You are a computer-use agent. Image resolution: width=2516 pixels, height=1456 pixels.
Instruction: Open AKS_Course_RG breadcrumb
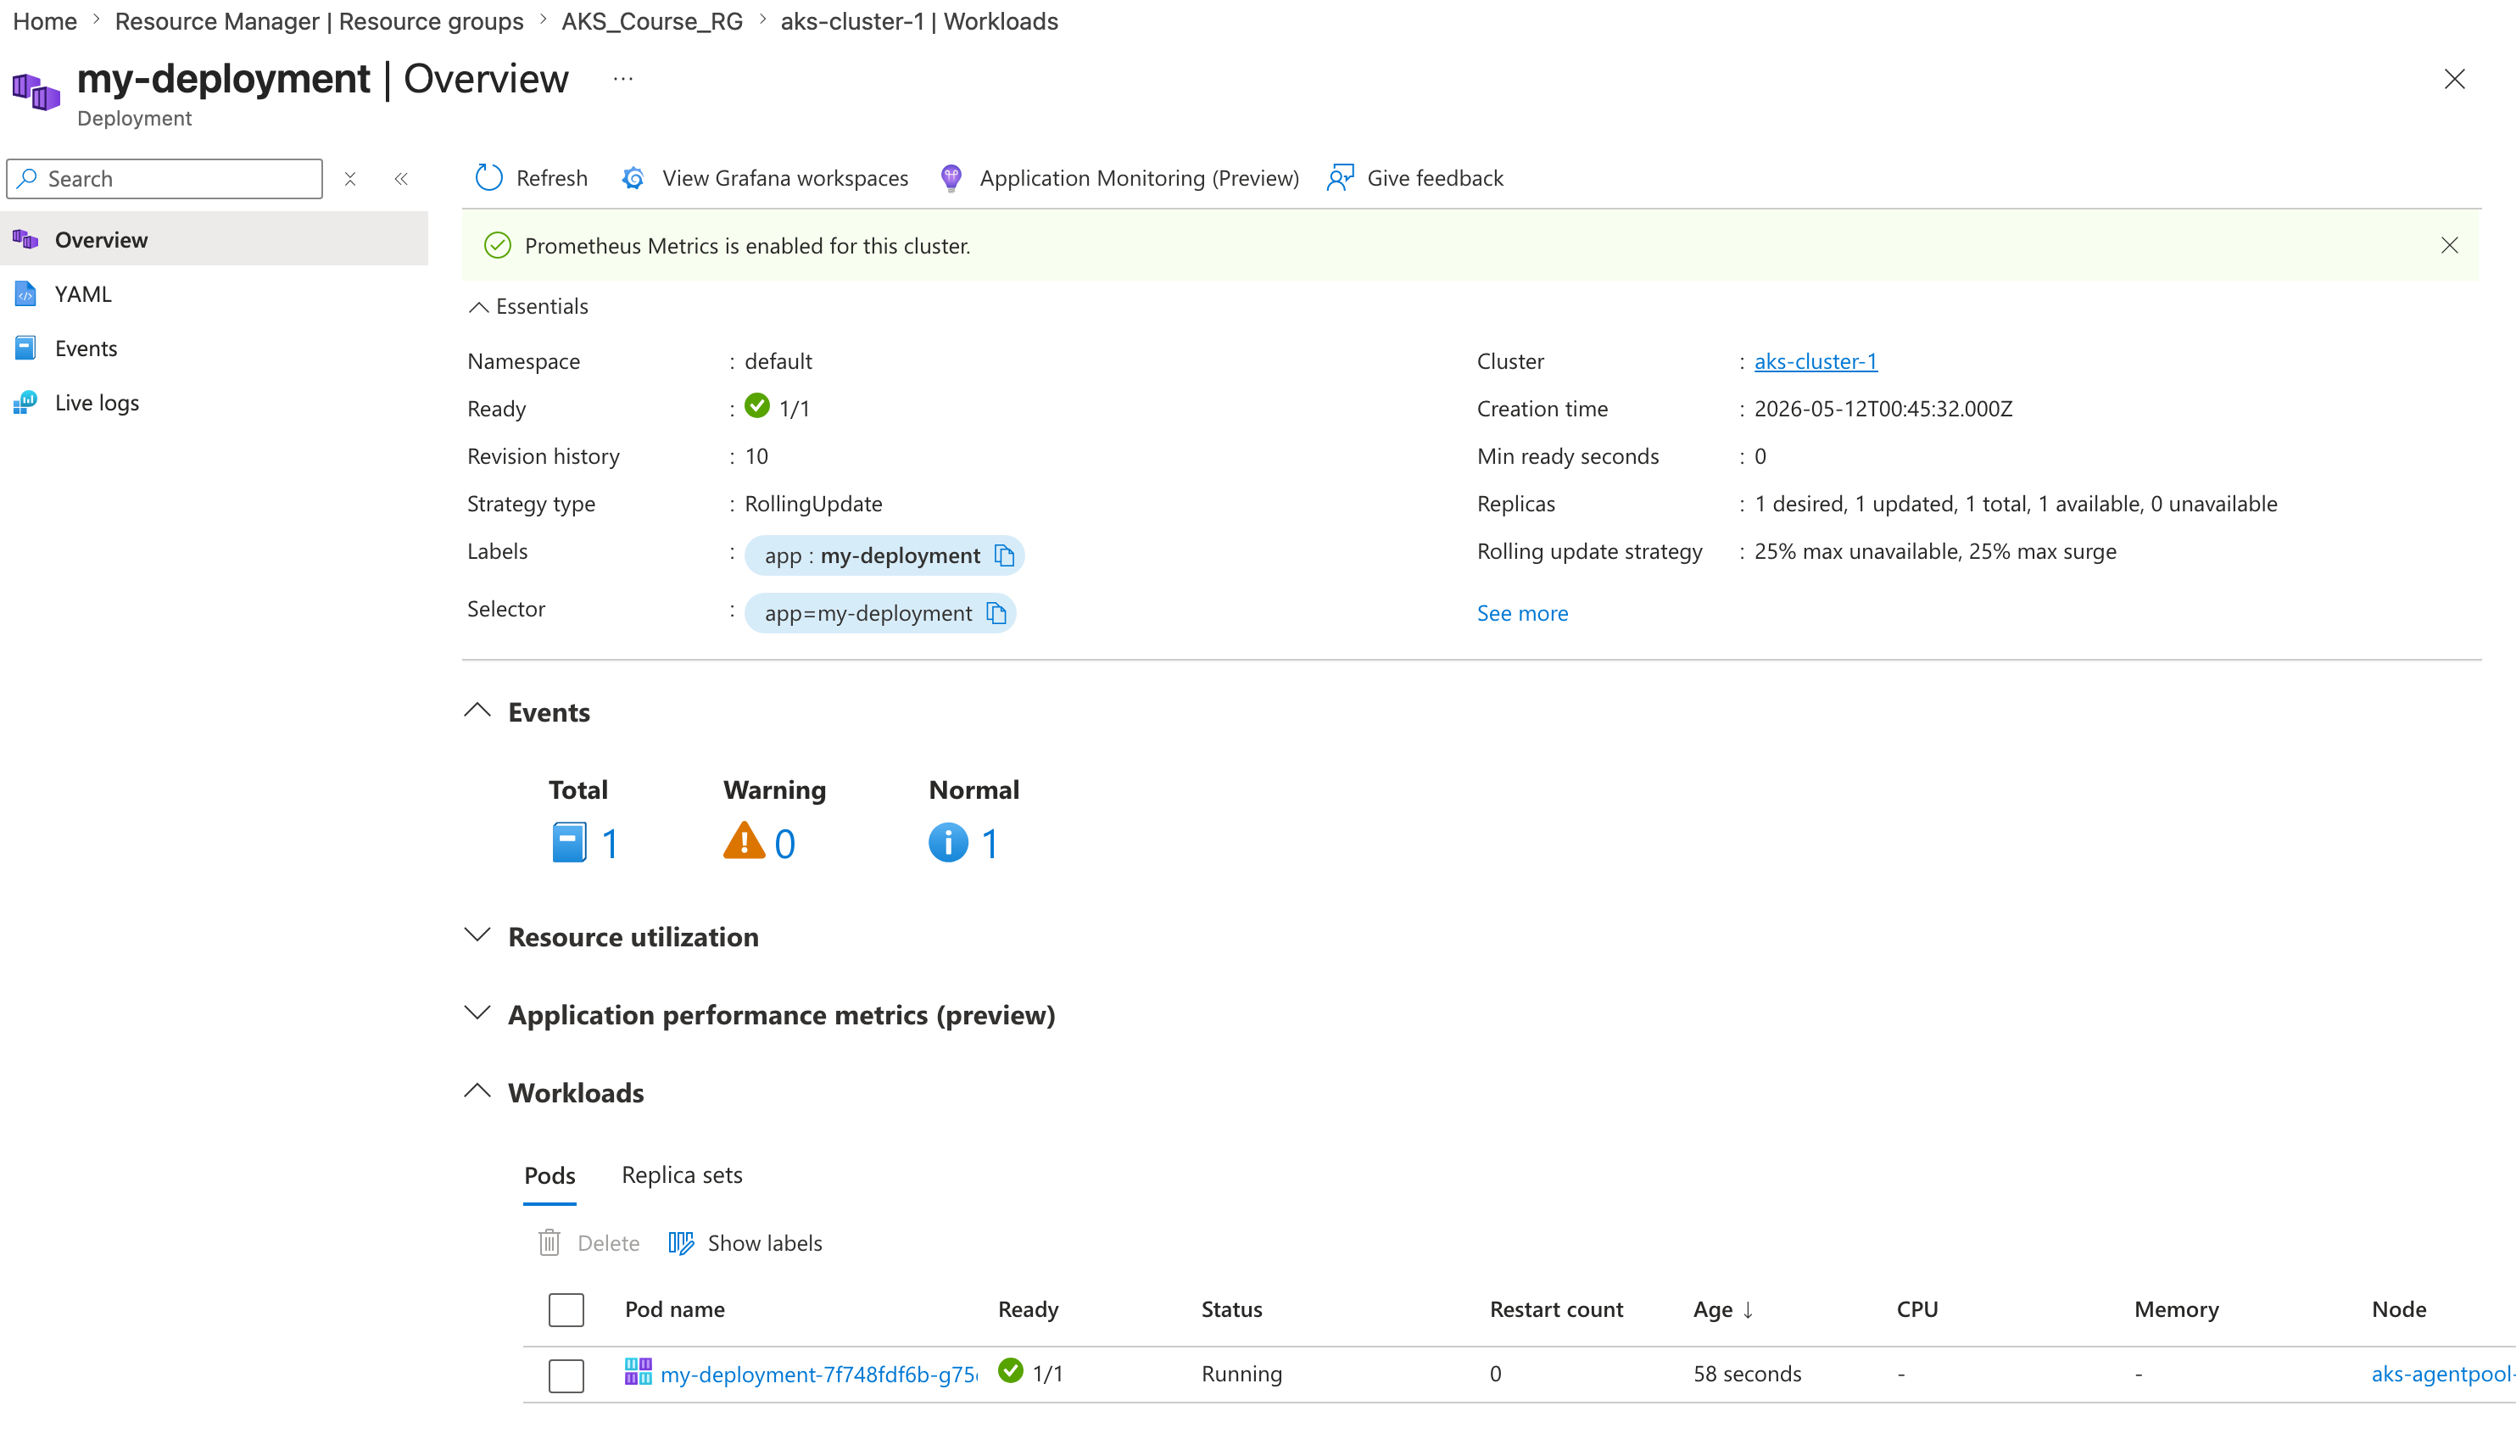652,22
